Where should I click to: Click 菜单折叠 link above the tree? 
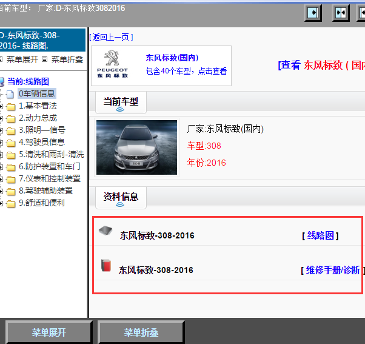click(x=67, y=59)
